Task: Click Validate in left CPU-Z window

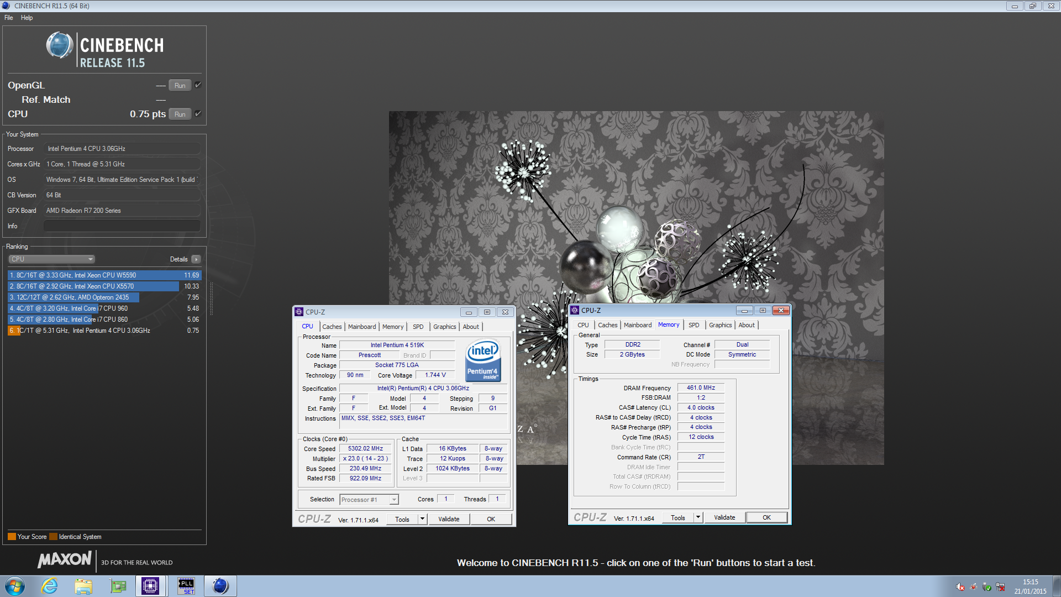Action: point(449,519)
